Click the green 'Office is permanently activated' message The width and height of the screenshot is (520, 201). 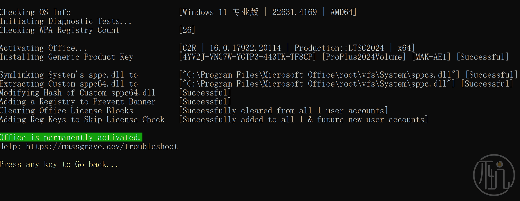(x=71, y=137)
